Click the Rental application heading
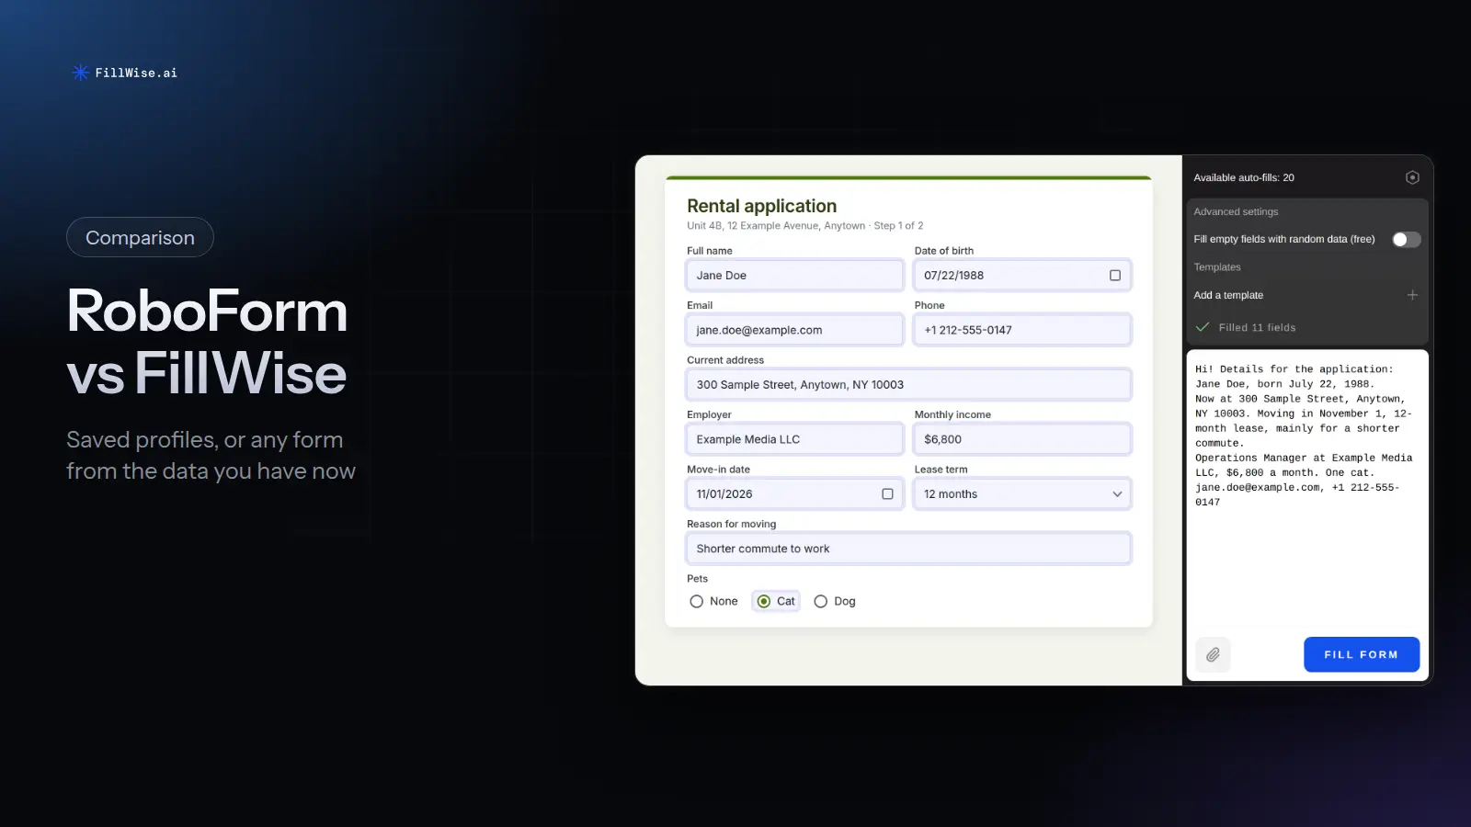Viewport: 1471px width, 827px height. 762,206
